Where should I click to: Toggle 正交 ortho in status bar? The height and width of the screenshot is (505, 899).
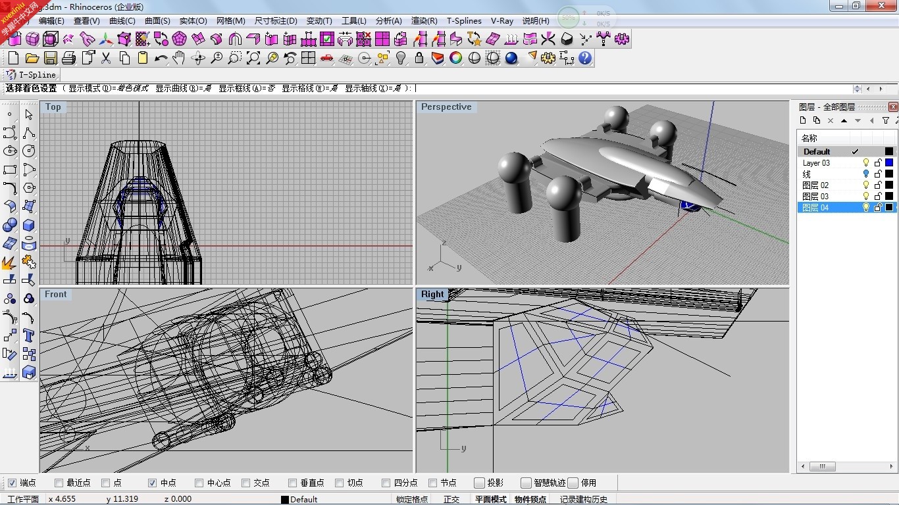click(x=451, y=499)
